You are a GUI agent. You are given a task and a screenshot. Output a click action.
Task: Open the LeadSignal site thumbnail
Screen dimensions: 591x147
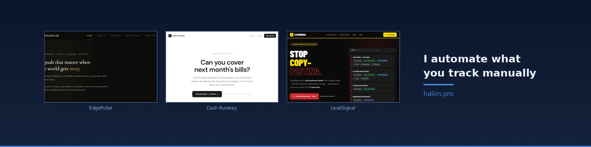[x=343, y=67]
